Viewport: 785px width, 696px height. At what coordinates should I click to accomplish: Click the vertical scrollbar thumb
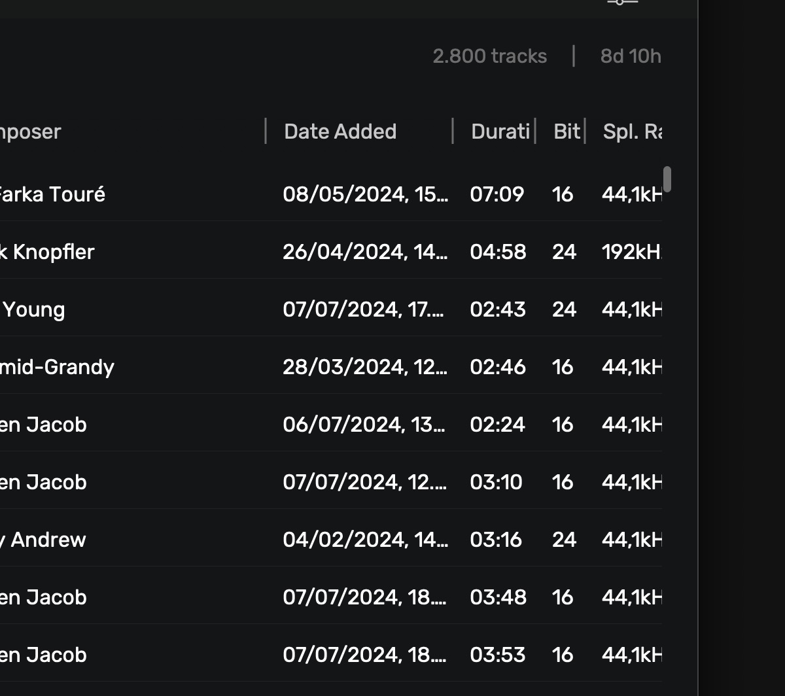coord(667,179)
